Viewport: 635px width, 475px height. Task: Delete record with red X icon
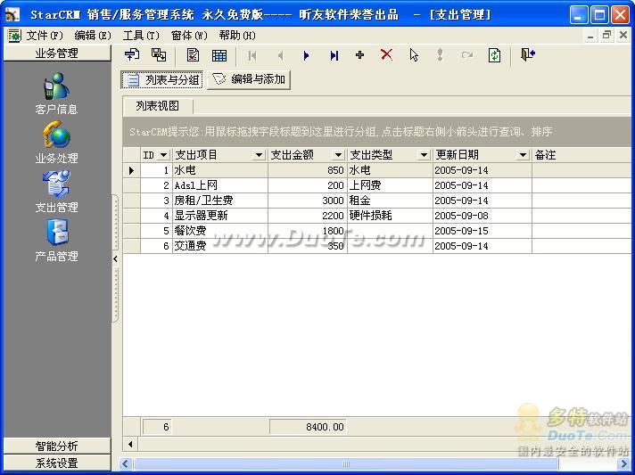pyautogui.click(x=386, y=54)
